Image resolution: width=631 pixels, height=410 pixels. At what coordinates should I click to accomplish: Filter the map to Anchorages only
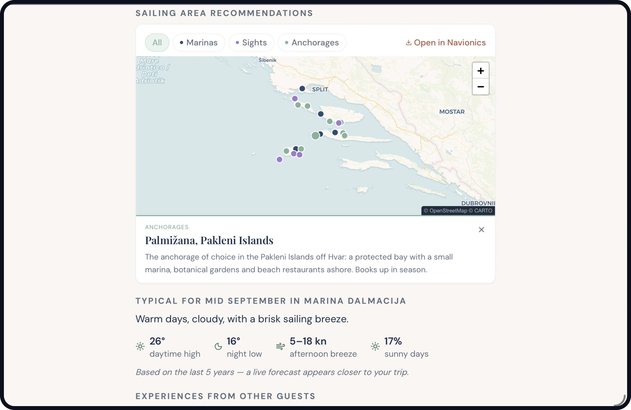point(312,43)
